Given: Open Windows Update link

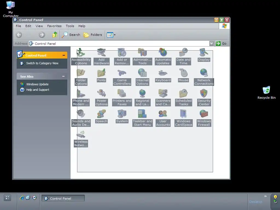Looking at the screenshot, I should point(37,84).
